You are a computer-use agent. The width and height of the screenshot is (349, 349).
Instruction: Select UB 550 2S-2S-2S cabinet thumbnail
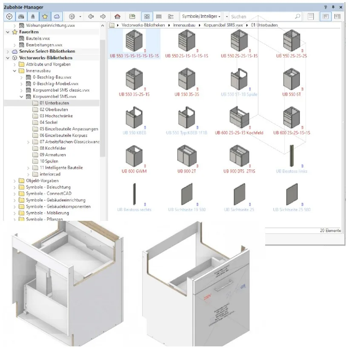point(292,44)
